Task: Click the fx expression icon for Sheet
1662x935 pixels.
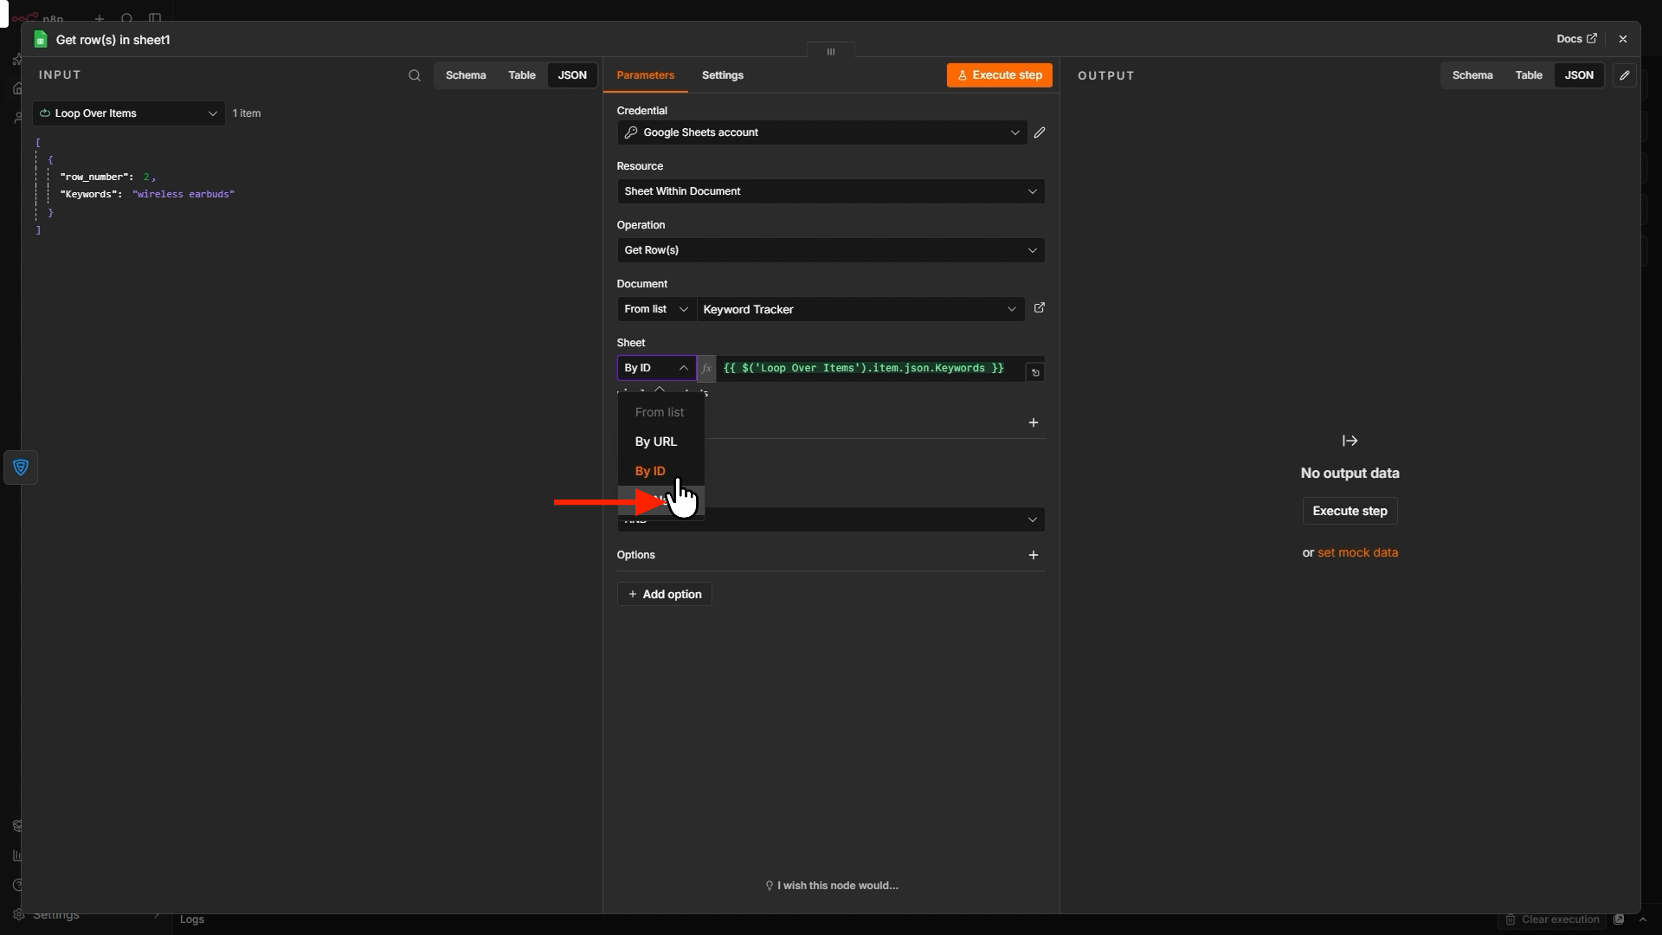Action: pyautogui.click(x=706, y=368)
